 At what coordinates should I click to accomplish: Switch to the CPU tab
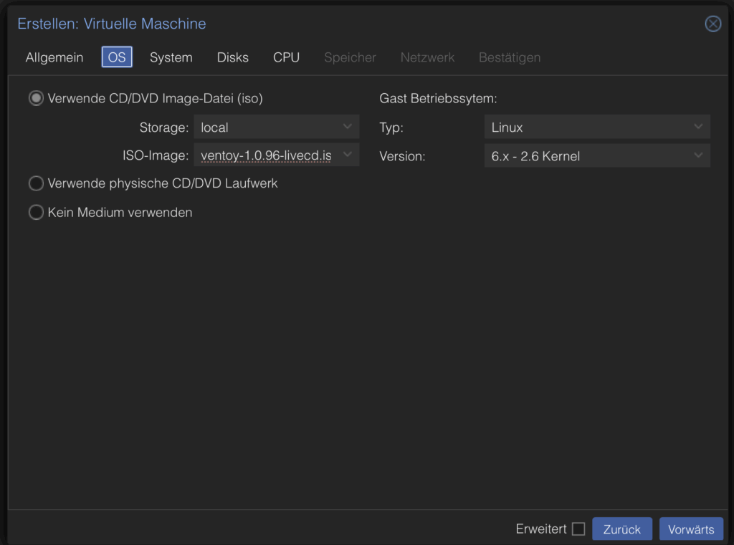point(286,57)
